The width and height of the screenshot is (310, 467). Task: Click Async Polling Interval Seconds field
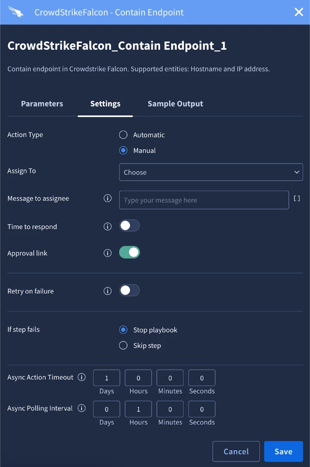click(x=202, y=409)
